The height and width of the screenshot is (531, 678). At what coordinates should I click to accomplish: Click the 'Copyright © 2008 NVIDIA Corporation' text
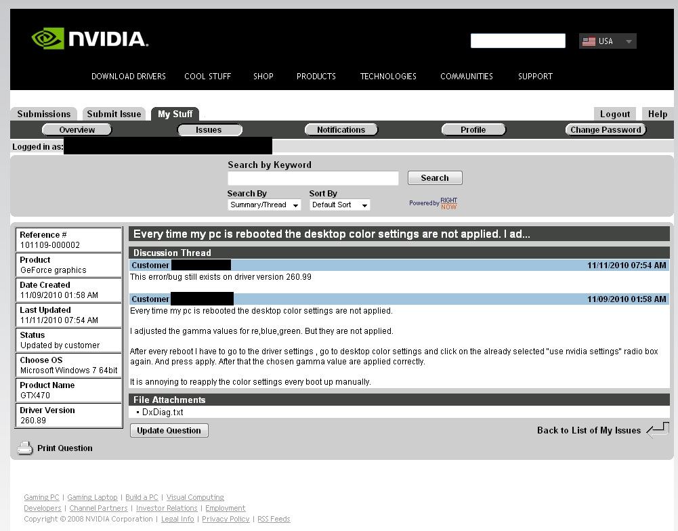coord(88,519)
